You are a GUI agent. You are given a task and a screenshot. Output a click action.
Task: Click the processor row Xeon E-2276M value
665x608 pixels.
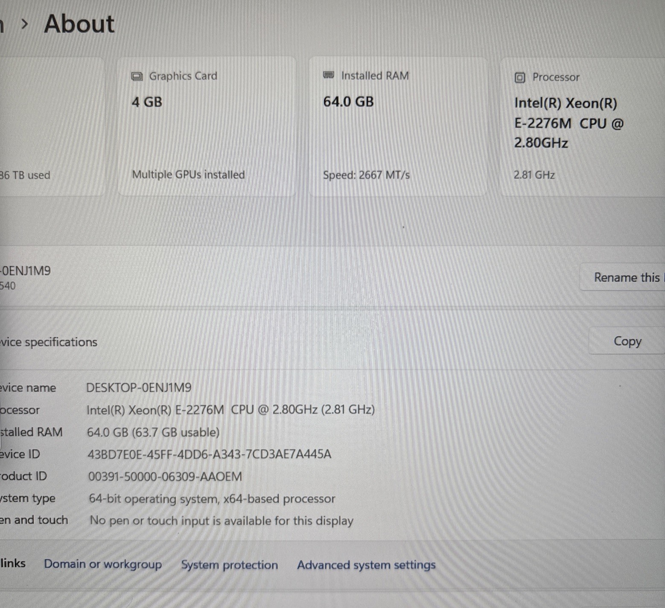point(230,410)
